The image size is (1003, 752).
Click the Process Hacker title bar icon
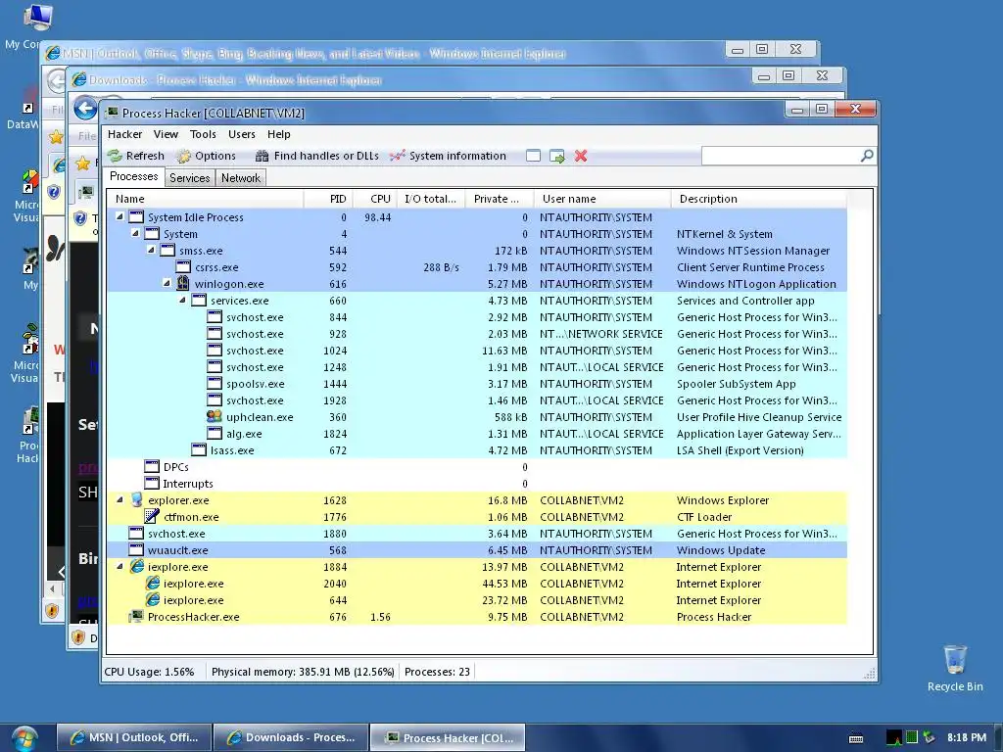coord(112,113)
